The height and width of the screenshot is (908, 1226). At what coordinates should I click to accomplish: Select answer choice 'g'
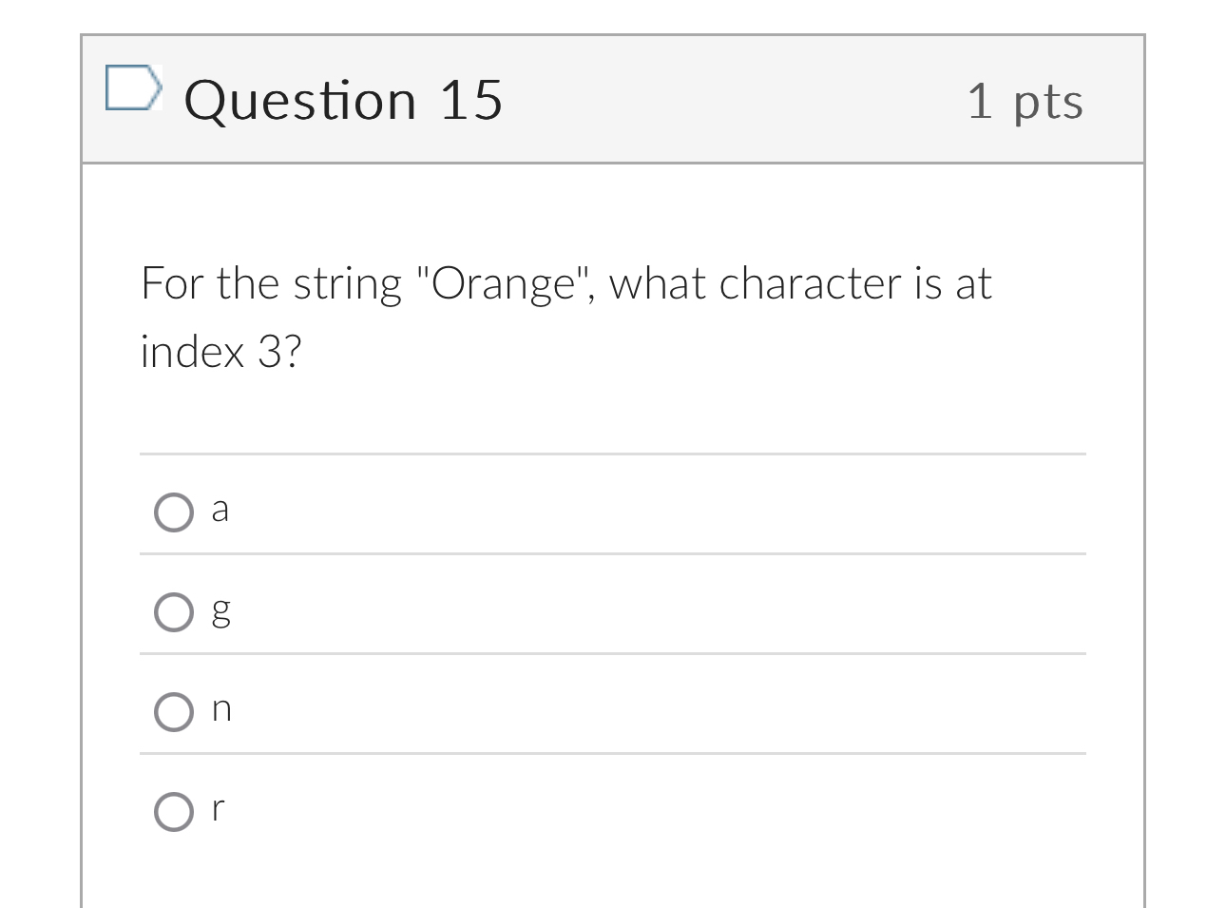point(174,612)
